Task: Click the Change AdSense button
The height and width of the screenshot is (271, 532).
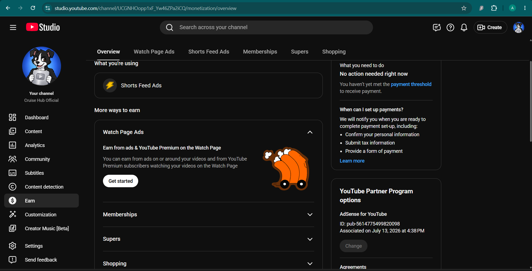Action: click(x=353, y=246)
